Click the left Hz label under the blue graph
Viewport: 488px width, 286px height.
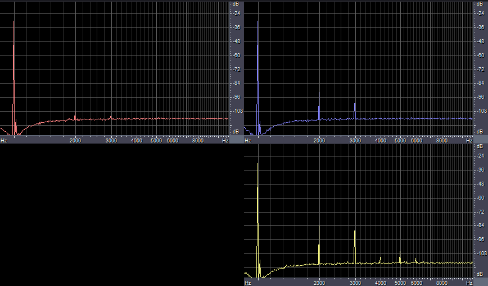pos(248,141)
